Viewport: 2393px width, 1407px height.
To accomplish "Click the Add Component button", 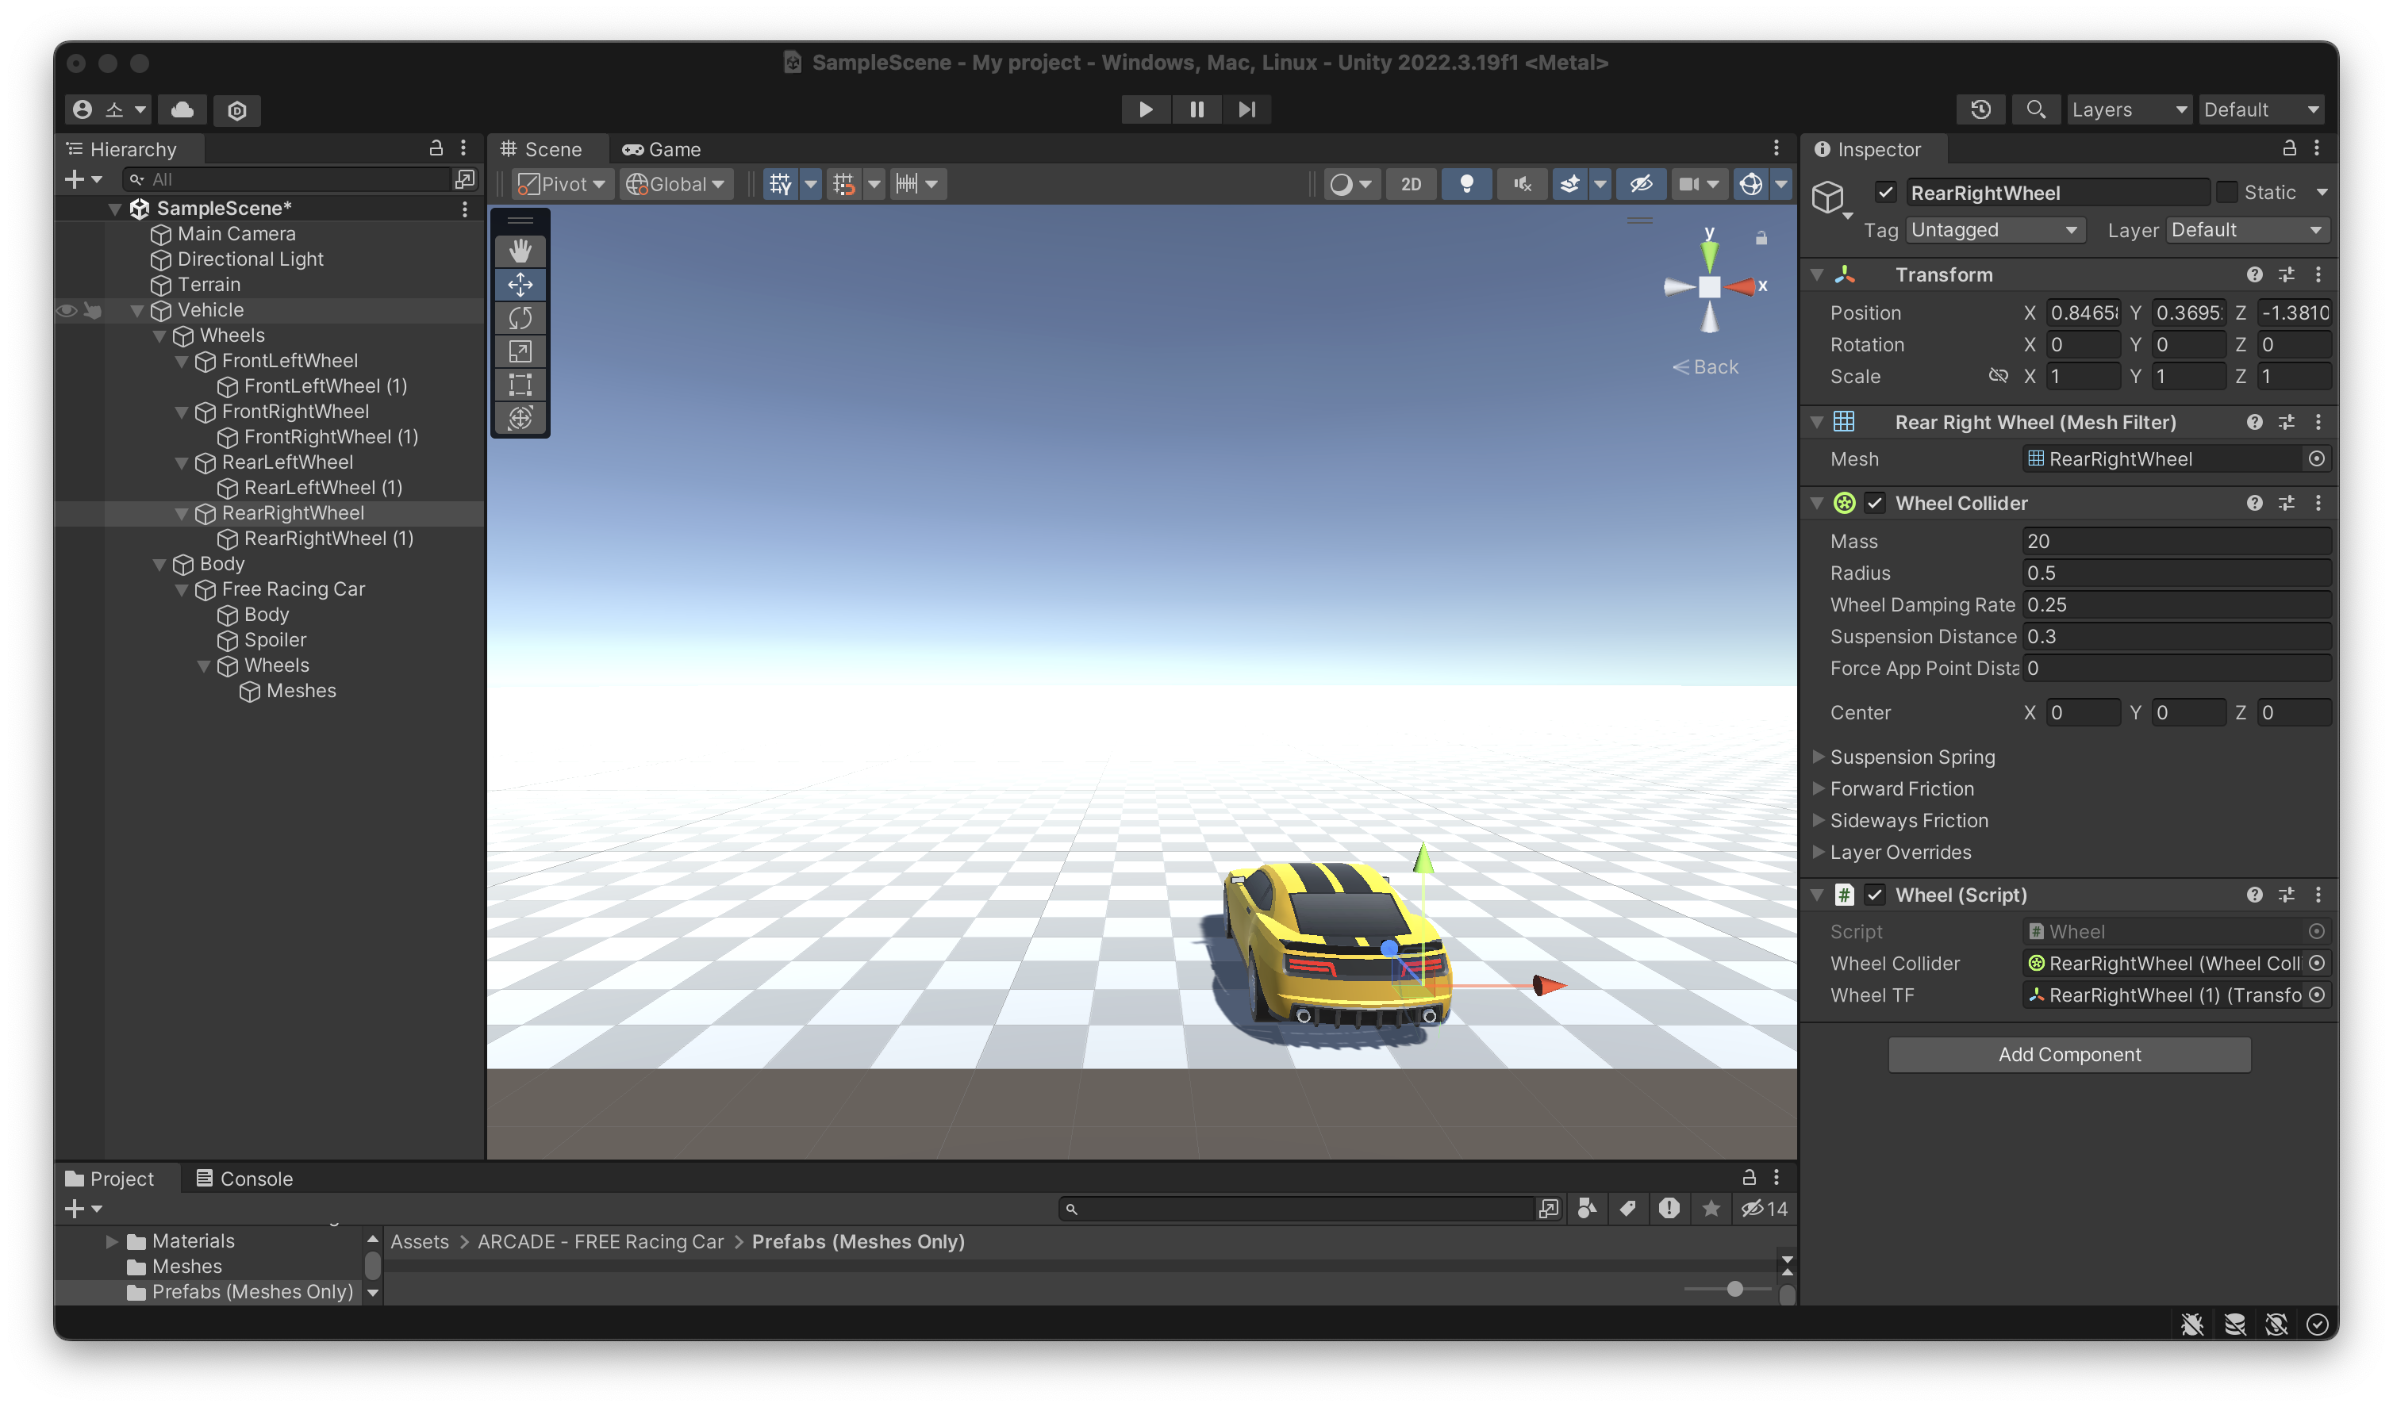I will click(2068, 1054).
